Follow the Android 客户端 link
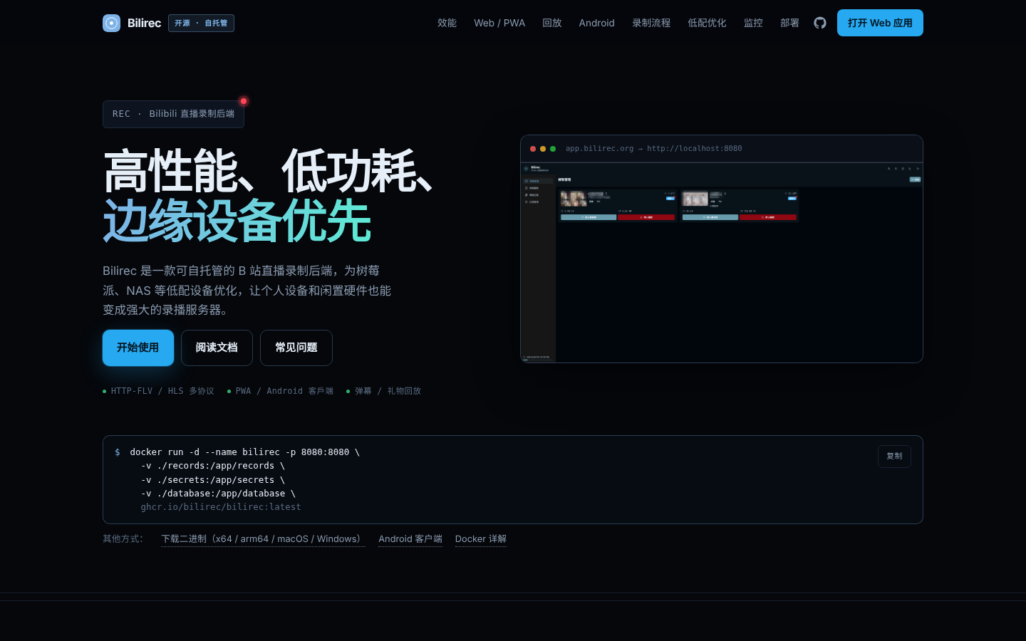The image size is (1026, 641). (410, 539)
